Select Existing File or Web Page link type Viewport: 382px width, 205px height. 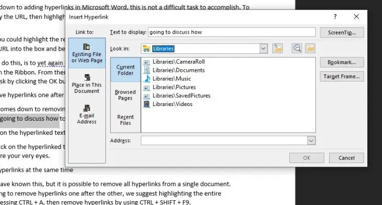(x=87, y=53)
